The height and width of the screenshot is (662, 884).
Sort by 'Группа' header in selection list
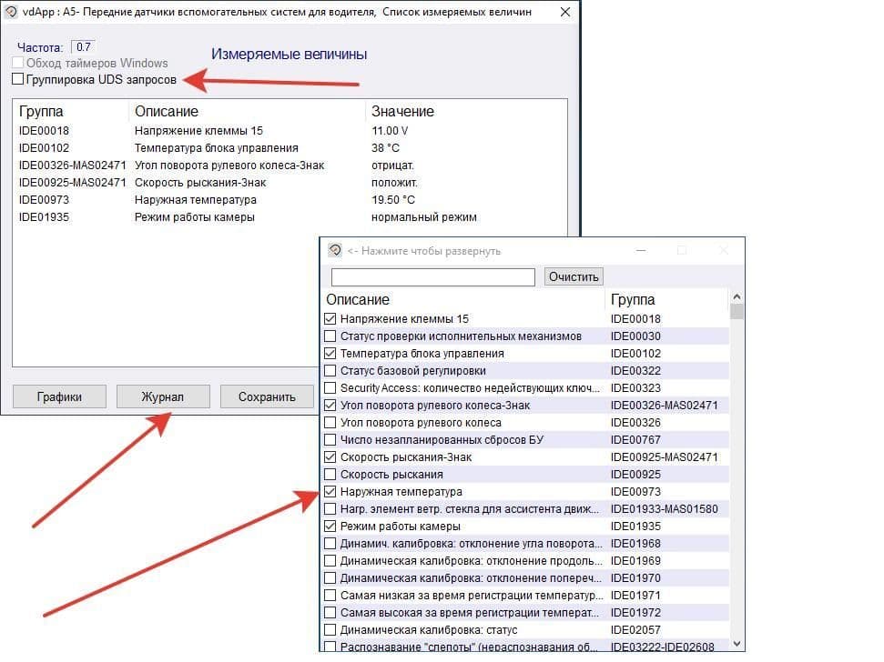point(633,299)
